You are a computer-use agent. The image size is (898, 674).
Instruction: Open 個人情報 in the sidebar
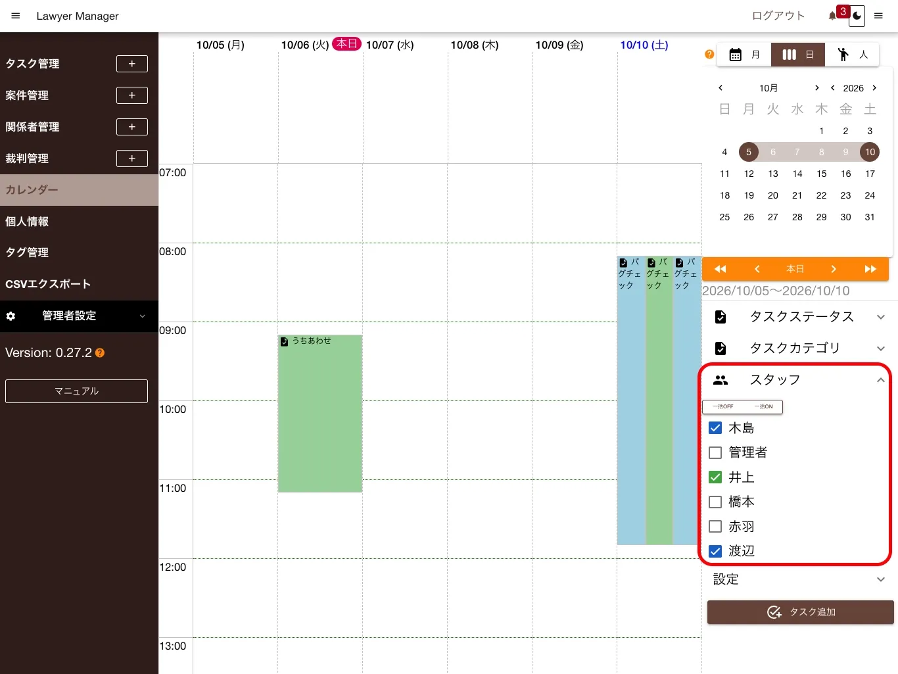point(79,222)
